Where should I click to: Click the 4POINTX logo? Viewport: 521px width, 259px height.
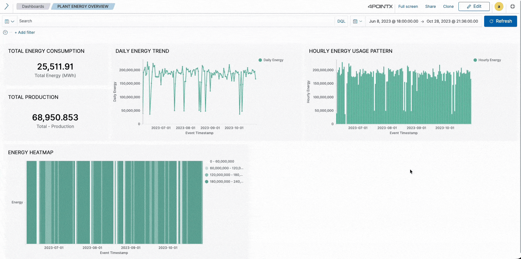pos(380,6)
